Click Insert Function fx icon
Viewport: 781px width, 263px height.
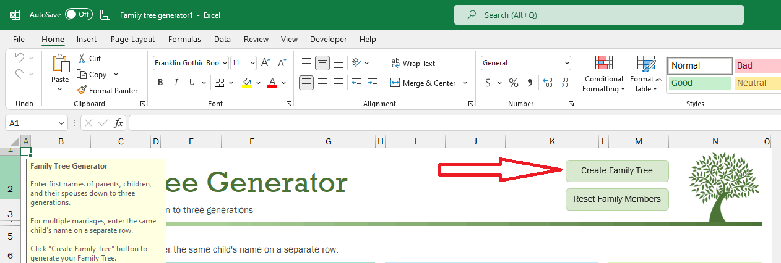(x=119, y=123)
